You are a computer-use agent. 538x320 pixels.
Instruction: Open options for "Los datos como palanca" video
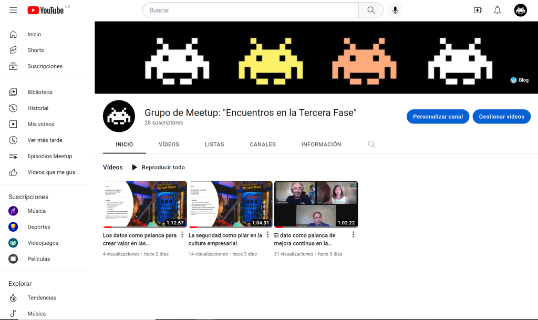(182, 235)
